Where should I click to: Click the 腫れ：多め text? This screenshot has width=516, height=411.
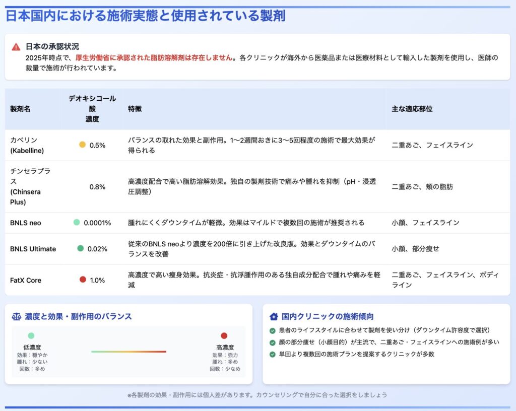tap(225, 362)
